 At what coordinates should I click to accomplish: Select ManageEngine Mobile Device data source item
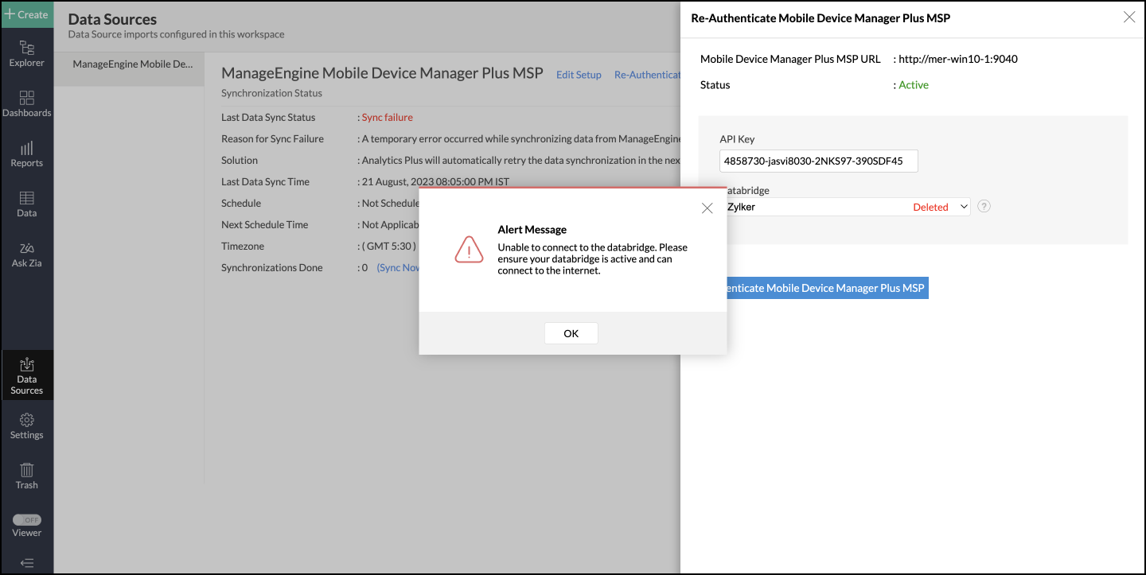tap(132, 64)
